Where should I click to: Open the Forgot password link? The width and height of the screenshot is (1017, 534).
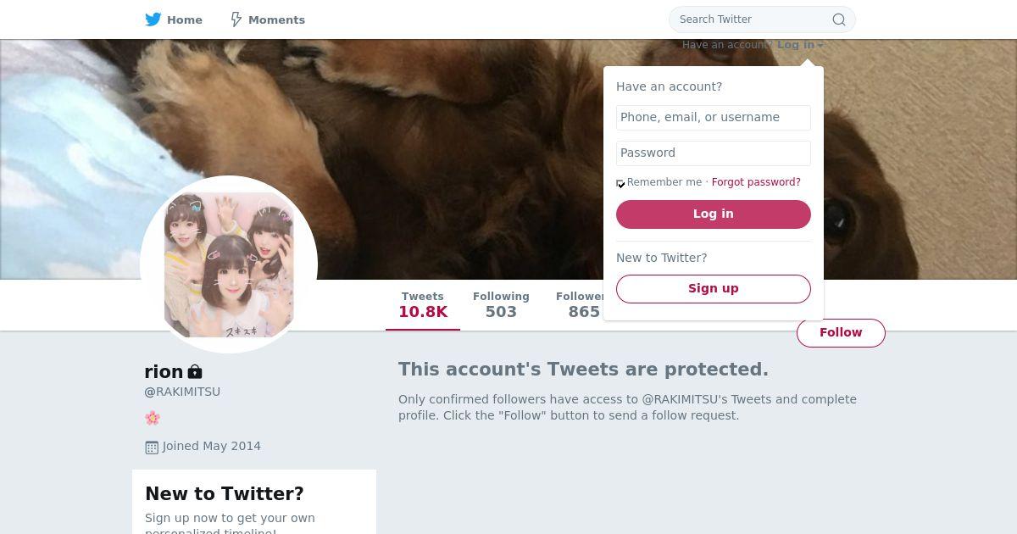756,182
